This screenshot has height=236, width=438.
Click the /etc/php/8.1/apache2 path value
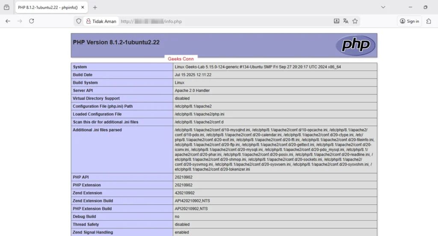pos(193,106)
